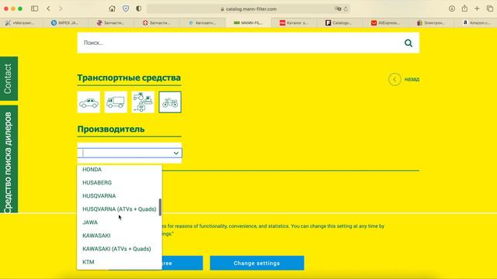
Task: Open Safari home page
Action: point(112,9)
